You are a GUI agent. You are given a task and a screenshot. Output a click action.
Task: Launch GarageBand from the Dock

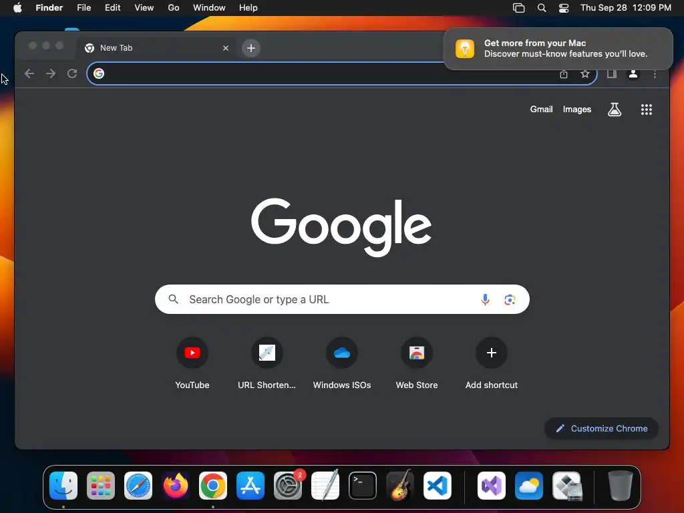pyautogui.click(x=400, y=486)
